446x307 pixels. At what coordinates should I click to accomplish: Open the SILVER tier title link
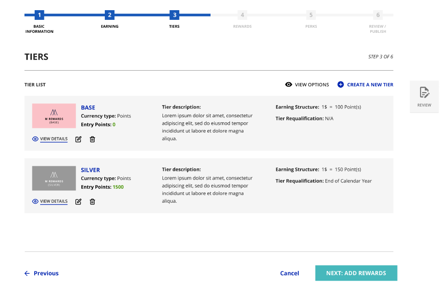[x=90, y=170]
